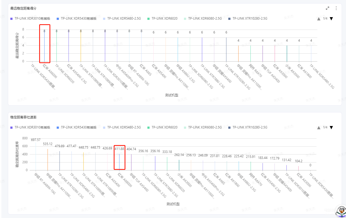Click the 231.81 value label in throughput chart
346x218 pixels.
(215, 156)
